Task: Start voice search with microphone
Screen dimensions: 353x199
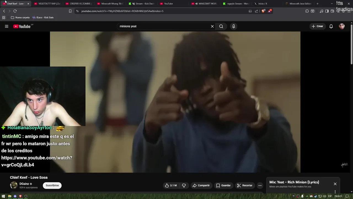Action: [x=234, y=26]
